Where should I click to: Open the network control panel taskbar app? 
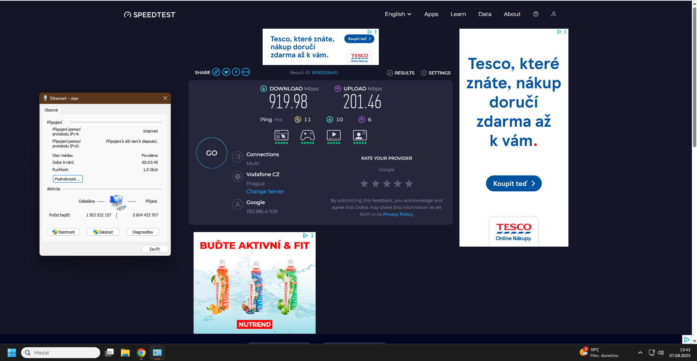pyautogui.click(x=157, y=353)
